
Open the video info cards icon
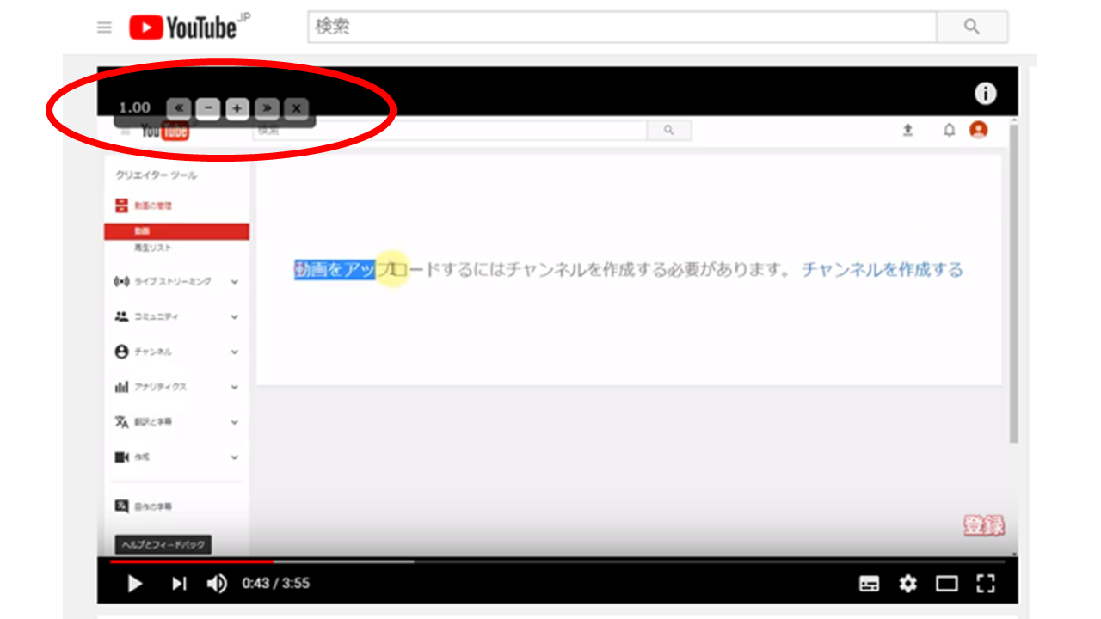pyautogui.click(x=986, y=94)
